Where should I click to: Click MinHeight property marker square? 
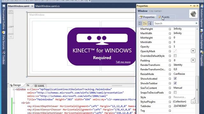tap(170, 38)
